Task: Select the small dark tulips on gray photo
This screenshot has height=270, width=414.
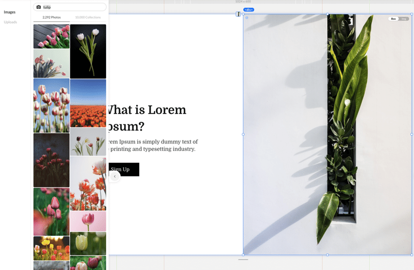Action: [88, 142]
